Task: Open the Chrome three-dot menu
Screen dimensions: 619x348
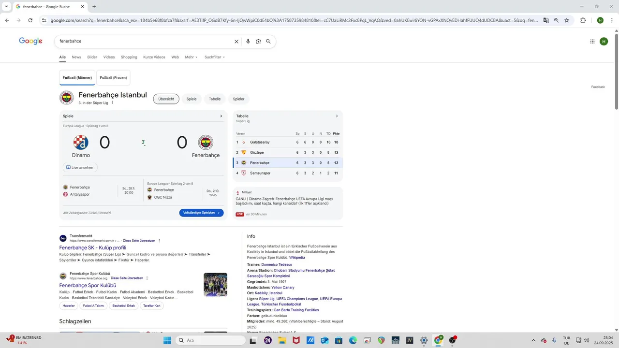Action: pyautogui.click(x=612, y=20)
